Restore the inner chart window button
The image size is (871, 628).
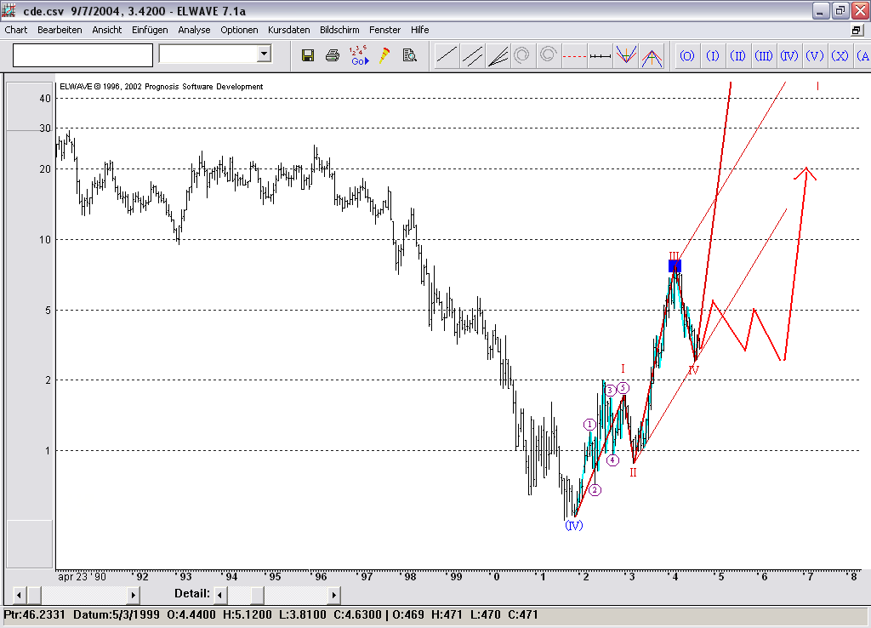click(857, 30)
